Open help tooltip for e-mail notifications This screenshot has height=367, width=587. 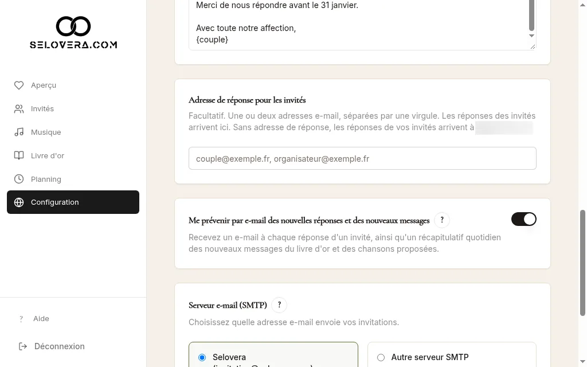442,220
